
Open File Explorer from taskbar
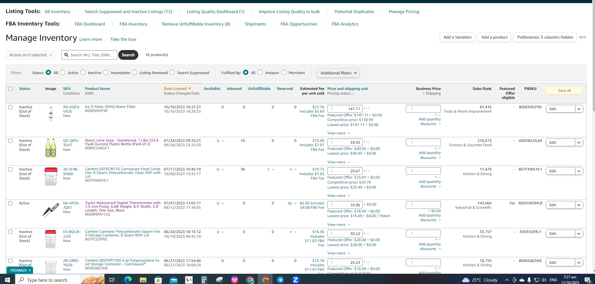tap(143, 280)
